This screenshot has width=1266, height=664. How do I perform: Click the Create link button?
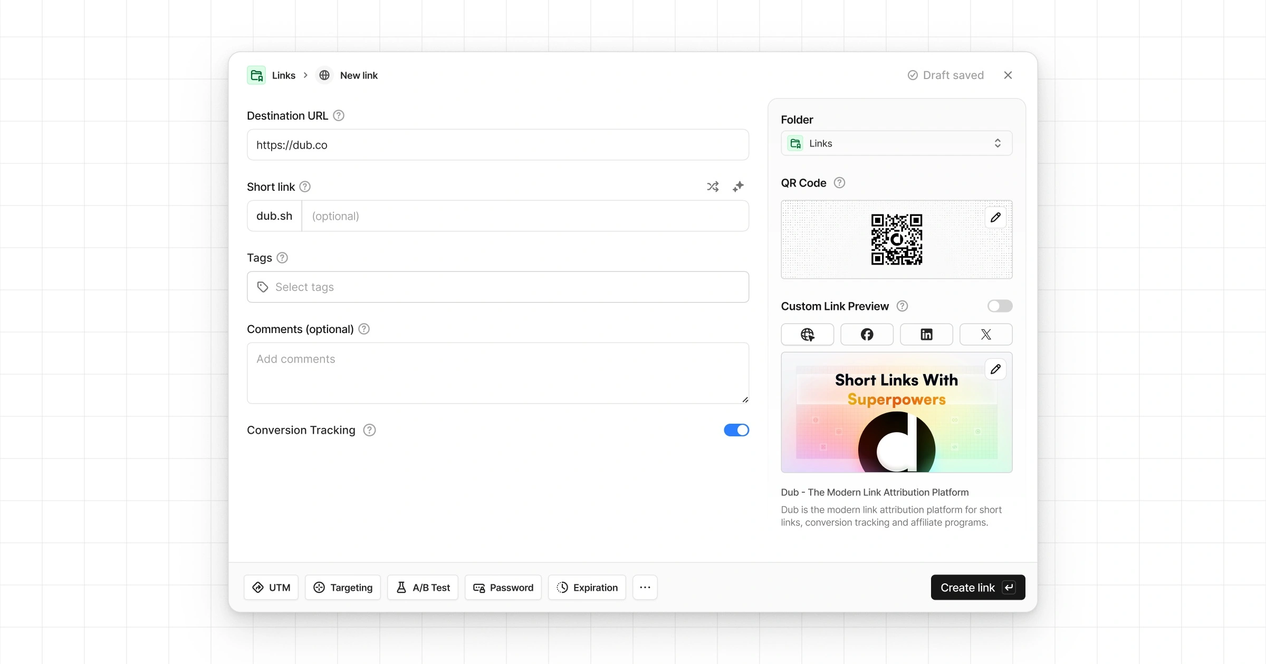pos(977,587)
